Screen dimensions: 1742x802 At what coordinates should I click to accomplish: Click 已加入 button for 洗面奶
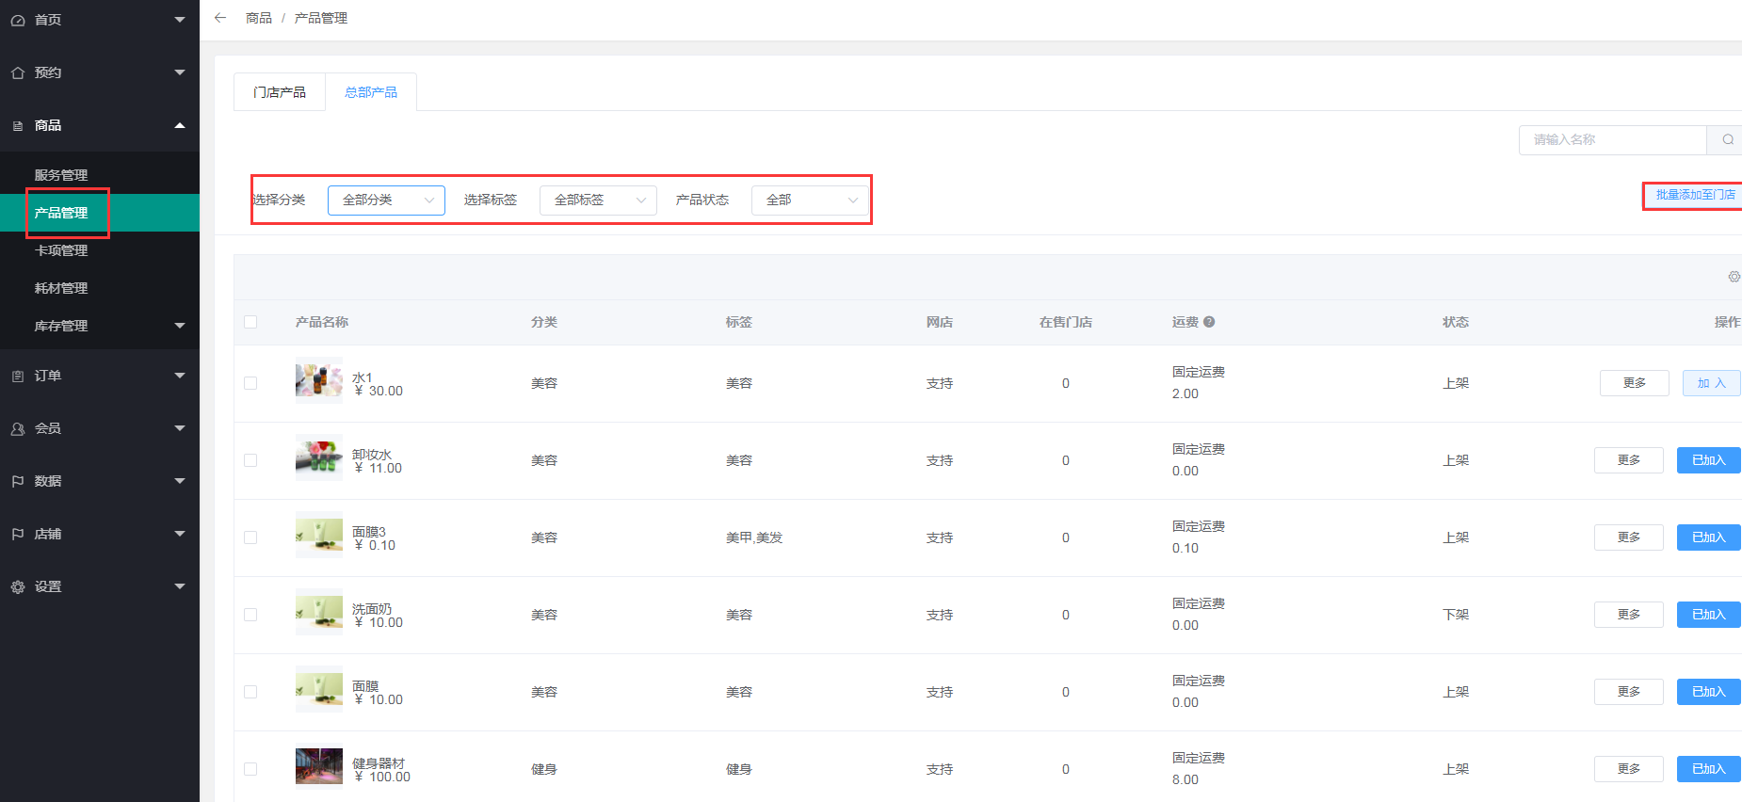coord(1708,615)
